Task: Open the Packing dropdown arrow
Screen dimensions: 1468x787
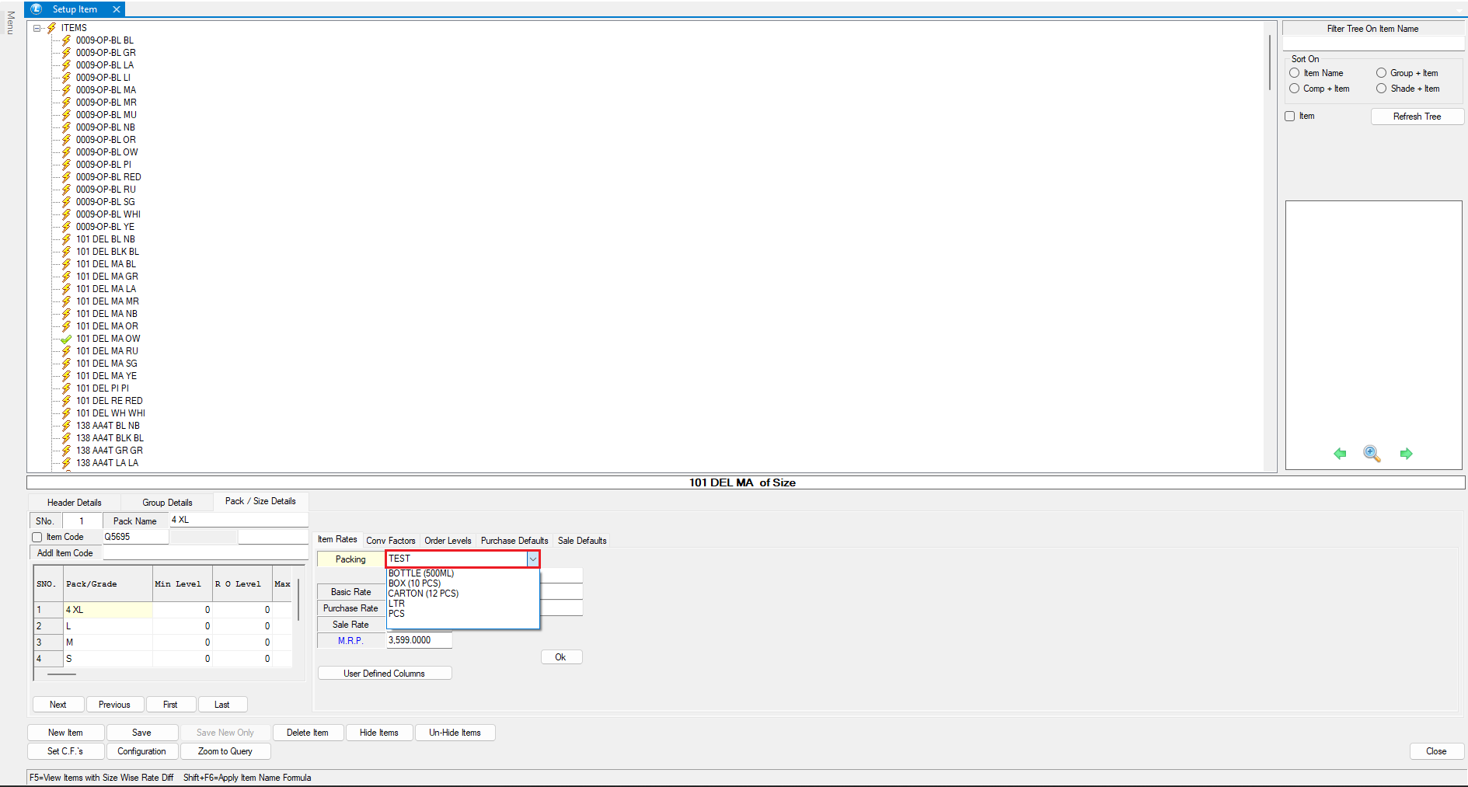Action: [532, 559]
